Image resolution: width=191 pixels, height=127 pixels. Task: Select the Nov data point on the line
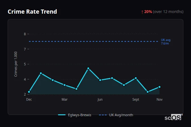tap(159, 87)
